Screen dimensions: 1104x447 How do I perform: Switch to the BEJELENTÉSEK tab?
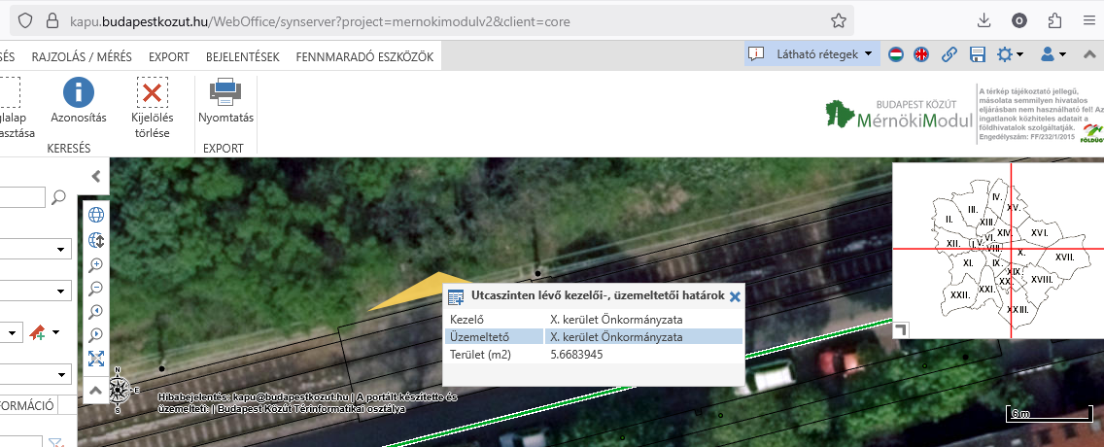click(242, 57)
